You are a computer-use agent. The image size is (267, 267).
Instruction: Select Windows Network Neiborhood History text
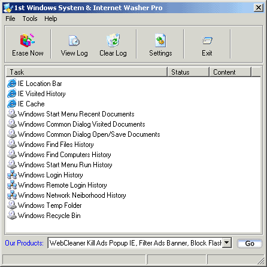[x=72, y=195]
